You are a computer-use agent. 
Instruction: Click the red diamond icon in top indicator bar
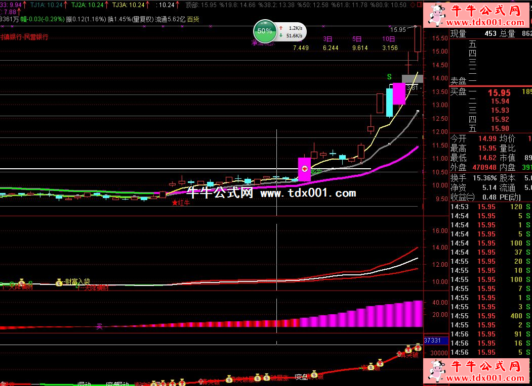[412, 5]
